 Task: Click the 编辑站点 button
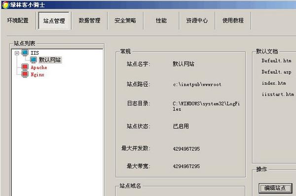point(275,188)
